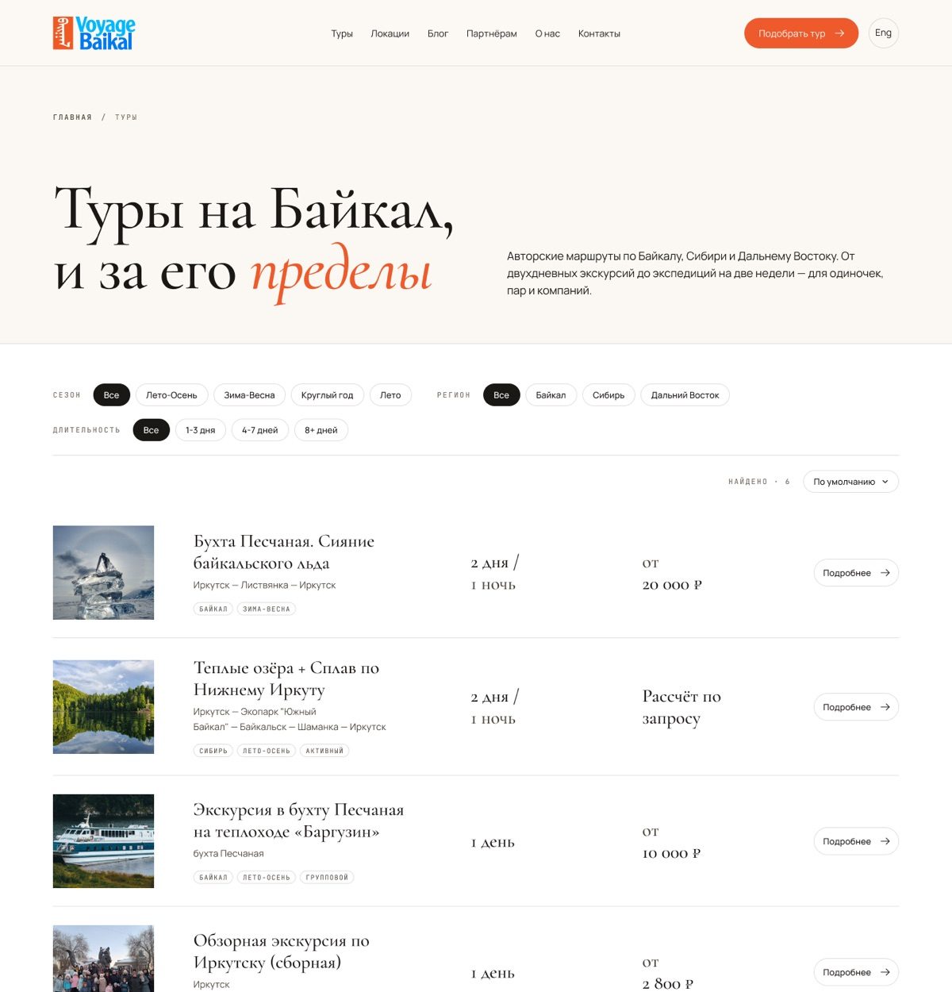Open the lake photo of Теплые озёра tour

pos(103,706)
